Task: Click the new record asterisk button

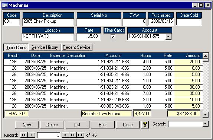Action: [x=81, y=135]
